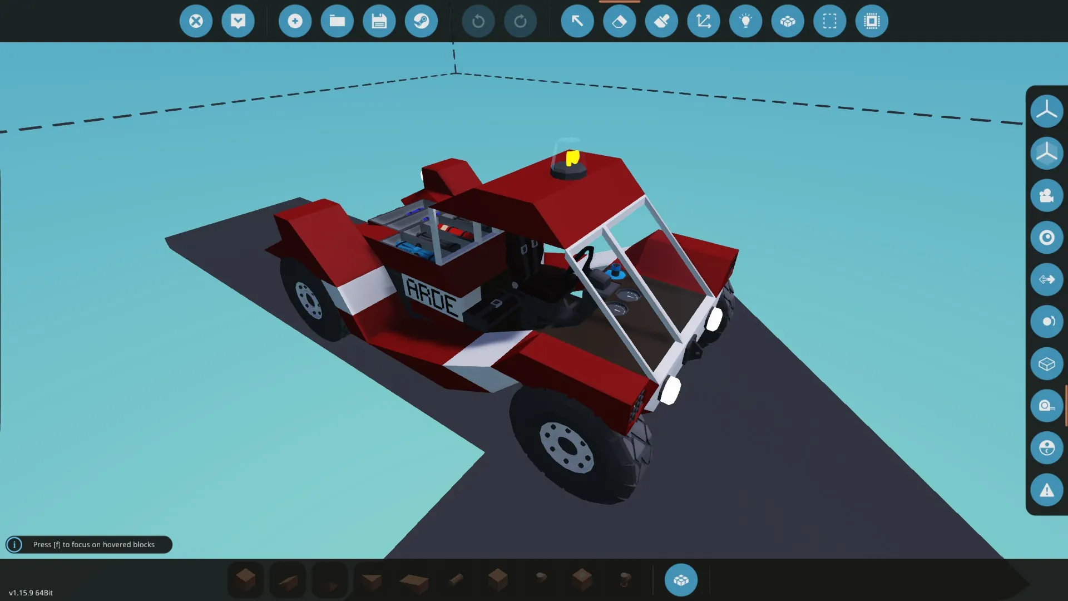Open the load vehicle folder icon

pyautogui.click(x=337, y=21)
